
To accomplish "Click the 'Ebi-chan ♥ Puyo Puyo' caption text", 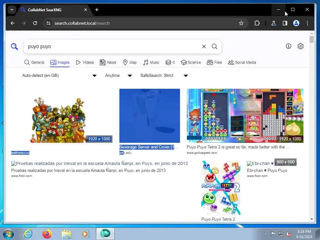I will click(267, 170).
